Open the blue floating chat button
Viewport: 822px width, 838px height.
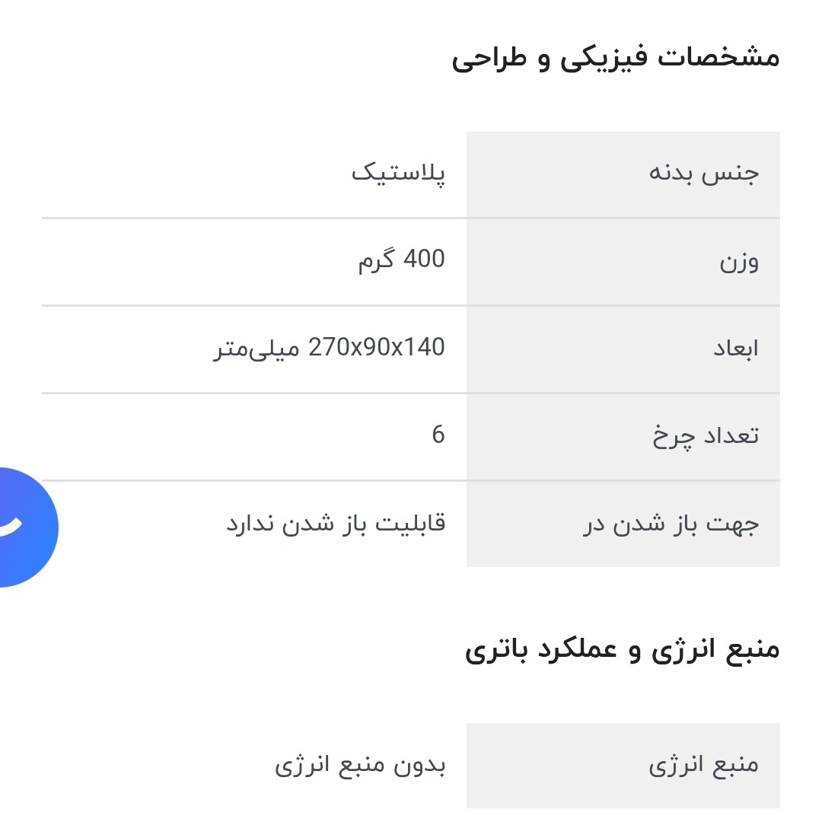click(23, 527)
